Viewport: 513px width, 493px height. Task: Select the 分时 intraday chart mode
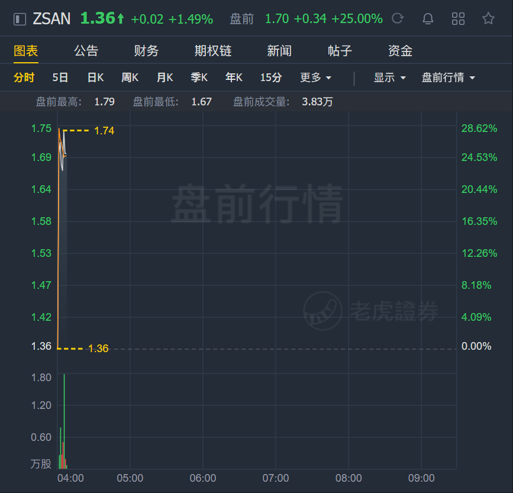[24, 78]
